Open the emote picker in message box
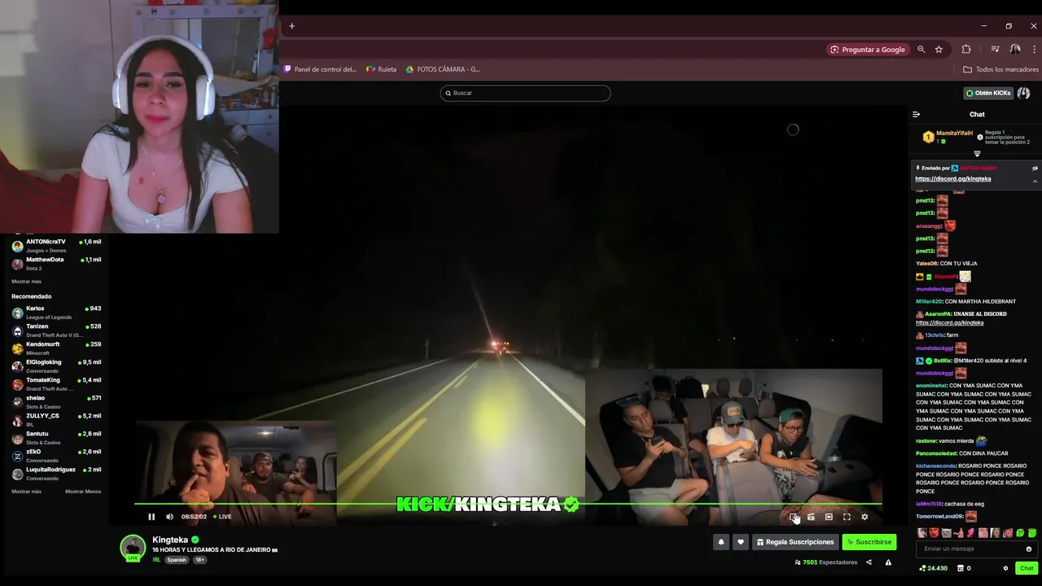 click(x=1029, y=549)
